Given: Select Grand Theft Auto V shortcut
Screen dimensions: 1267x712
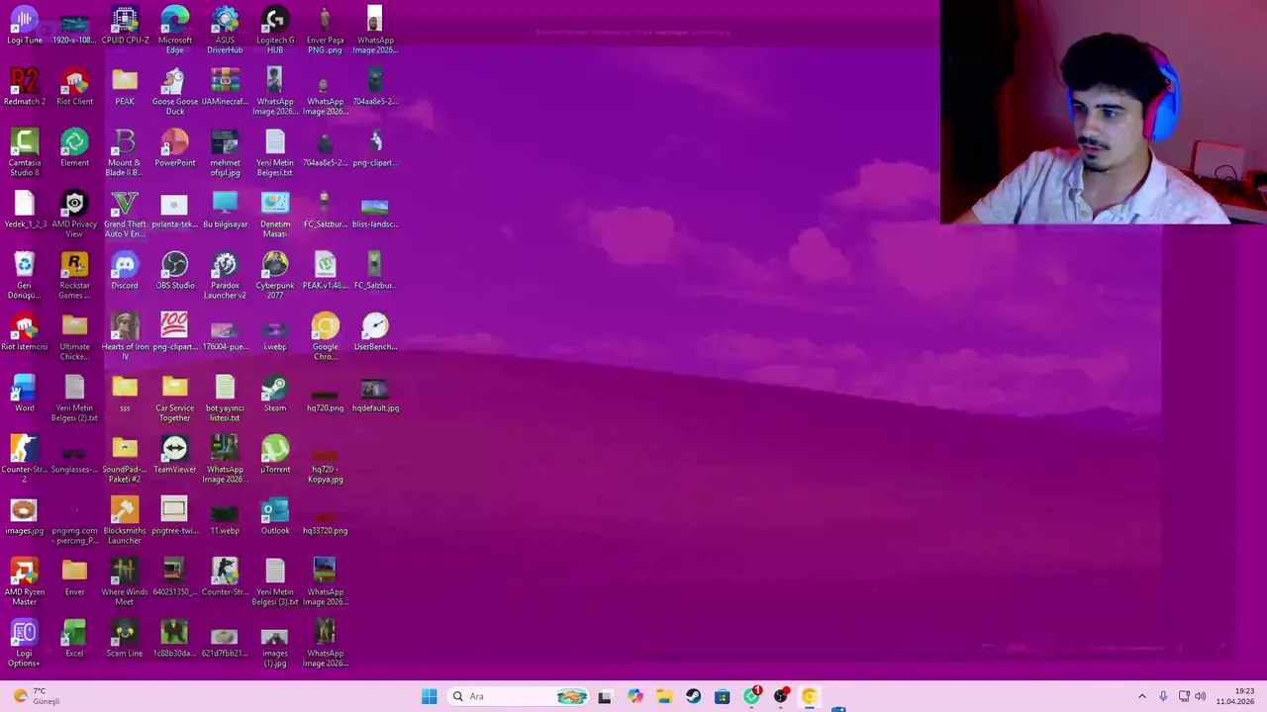Looking at the screenshot, I should tap(125, 215).
